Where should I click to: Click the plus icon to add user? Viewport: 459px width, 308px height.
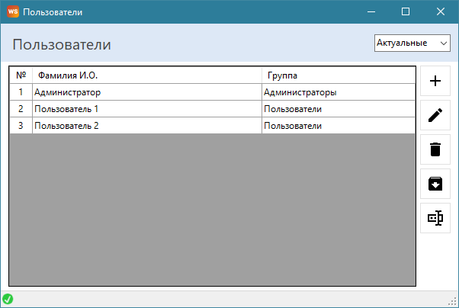click(435, 82)
